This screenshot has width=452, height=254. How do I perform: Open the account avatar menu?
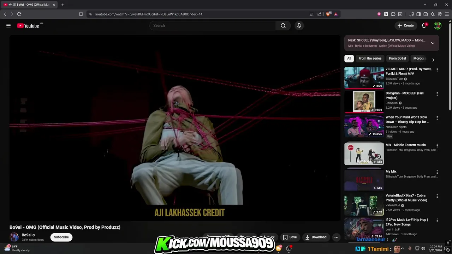tap(438, 25)
